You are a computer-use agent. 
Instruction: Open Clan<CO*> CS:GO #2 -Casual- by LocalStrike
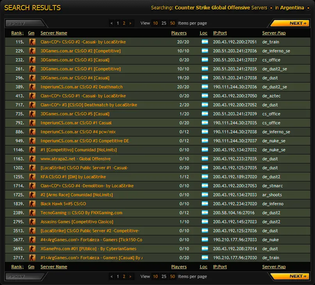[83, 42]
